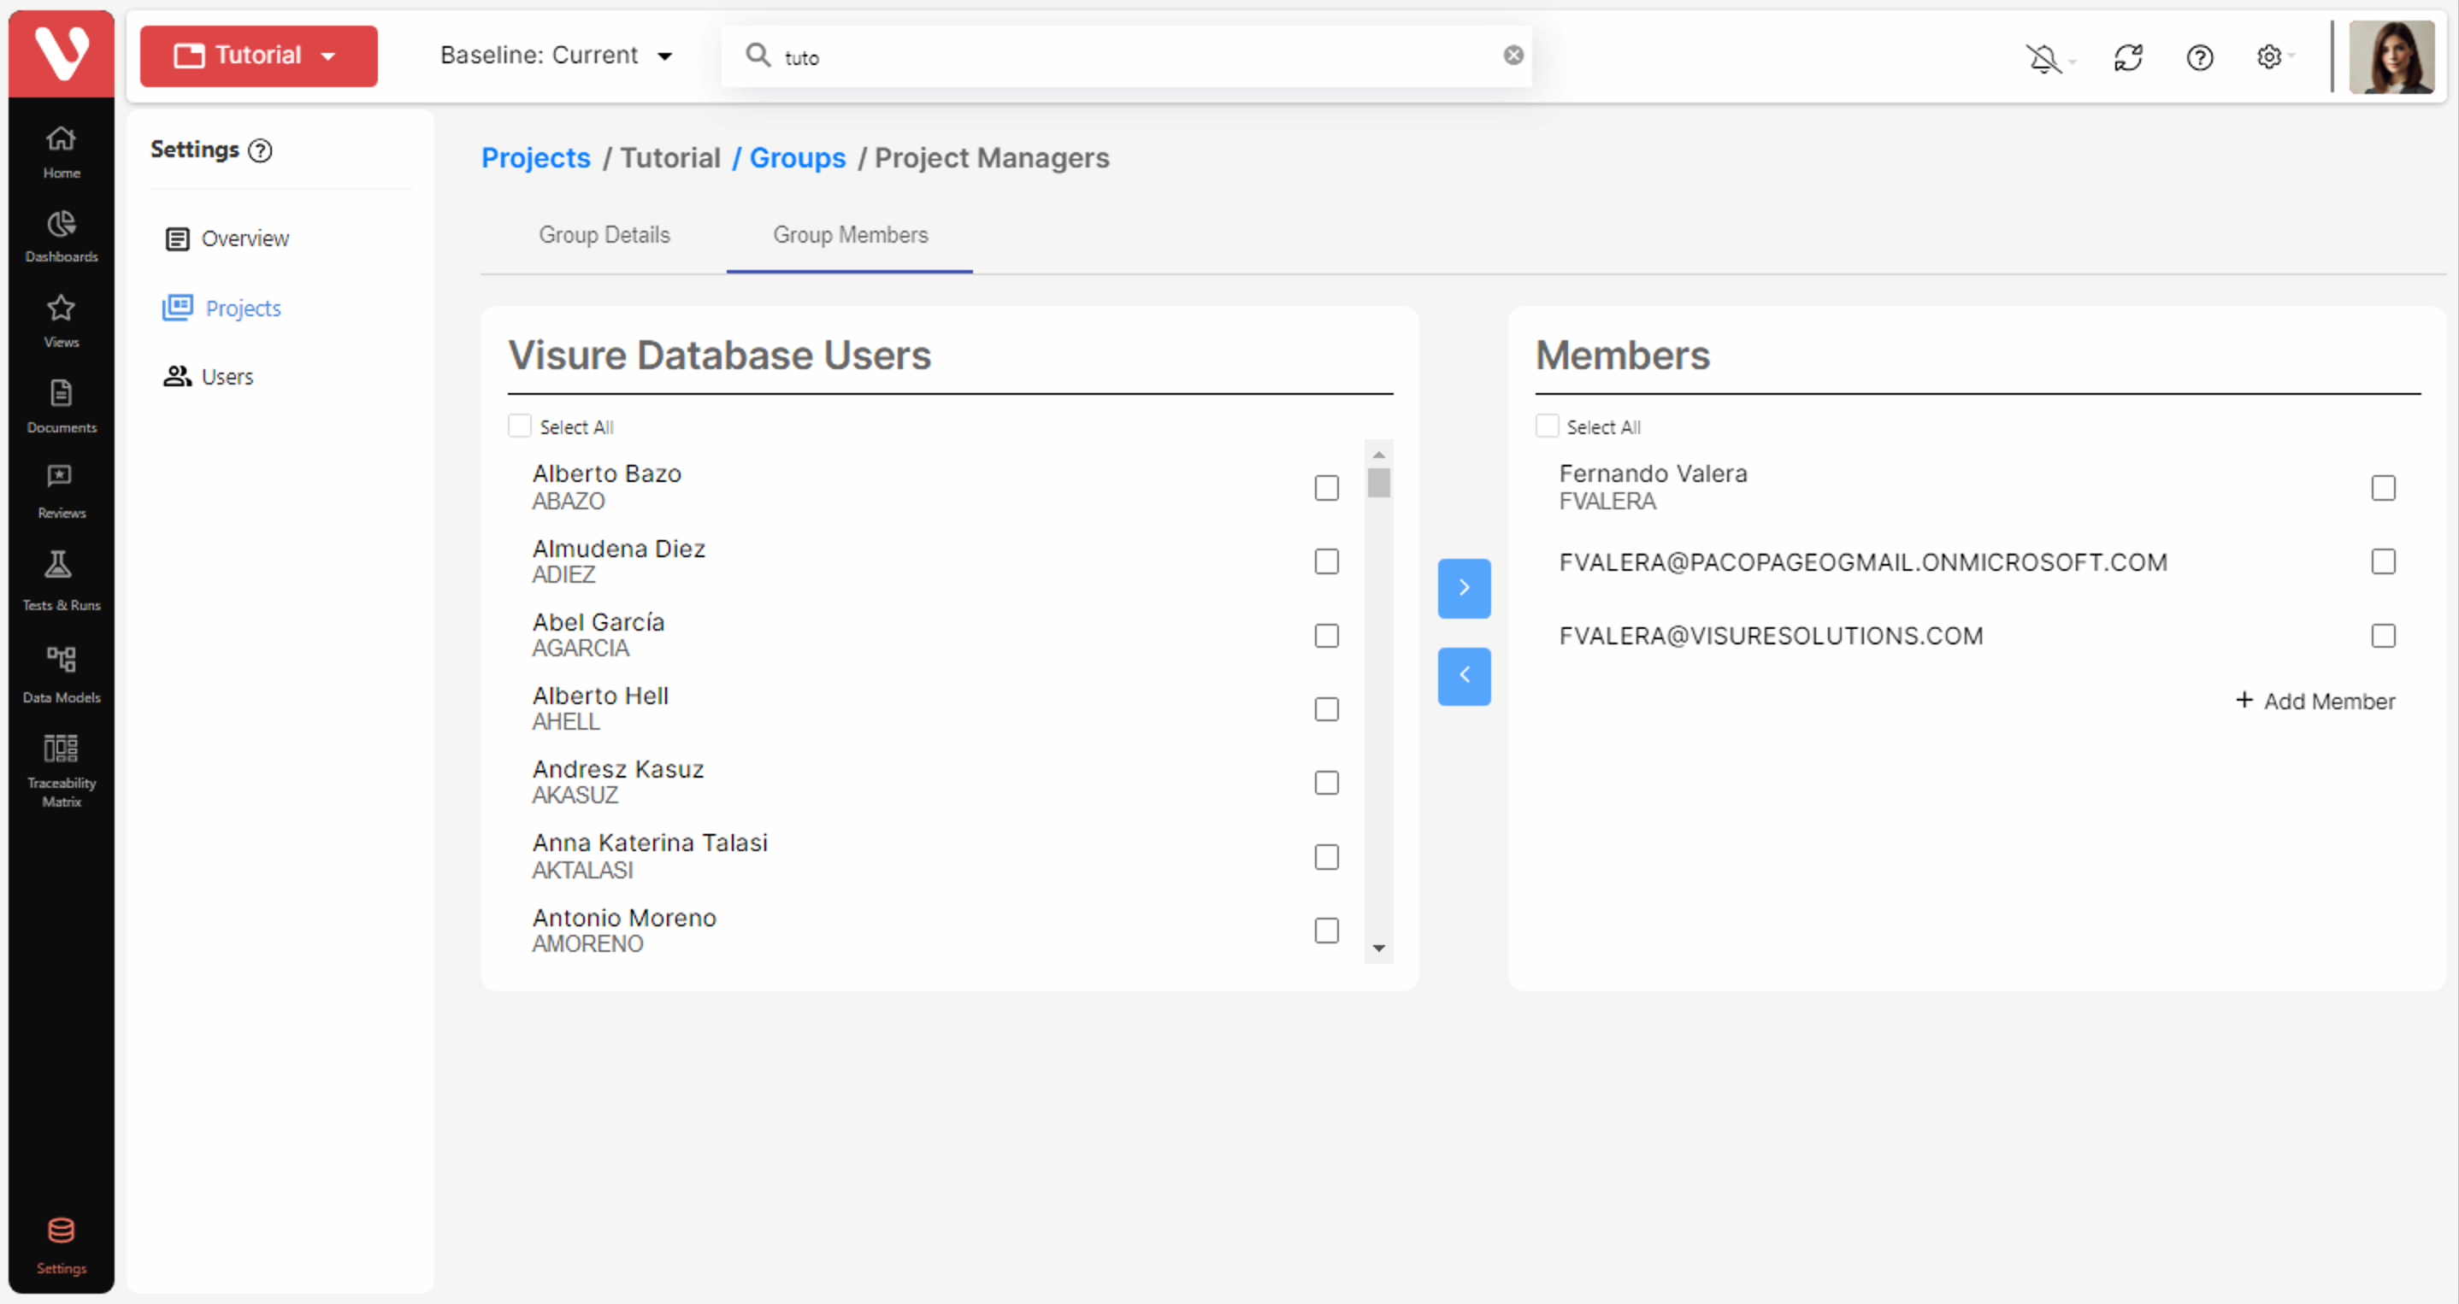Click the Add Member button

pyautogui.click(x=2316, y=701)
